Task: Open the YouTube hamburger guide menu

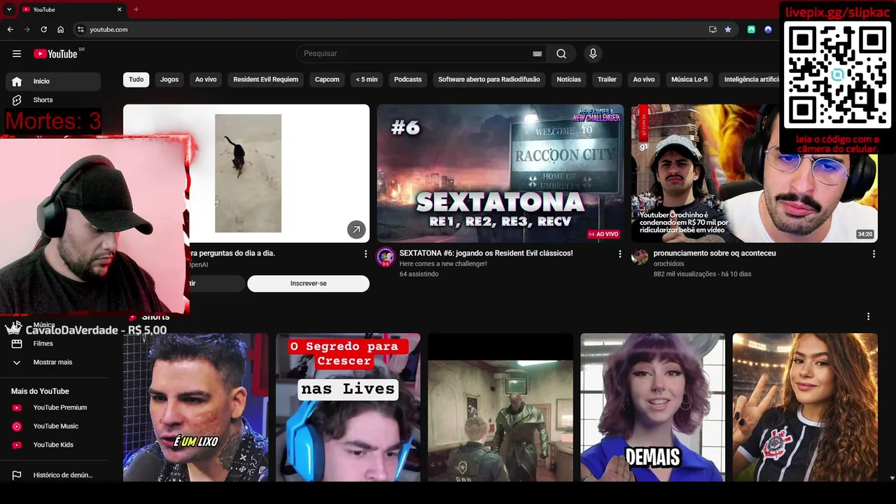Action: pos(17,54)
